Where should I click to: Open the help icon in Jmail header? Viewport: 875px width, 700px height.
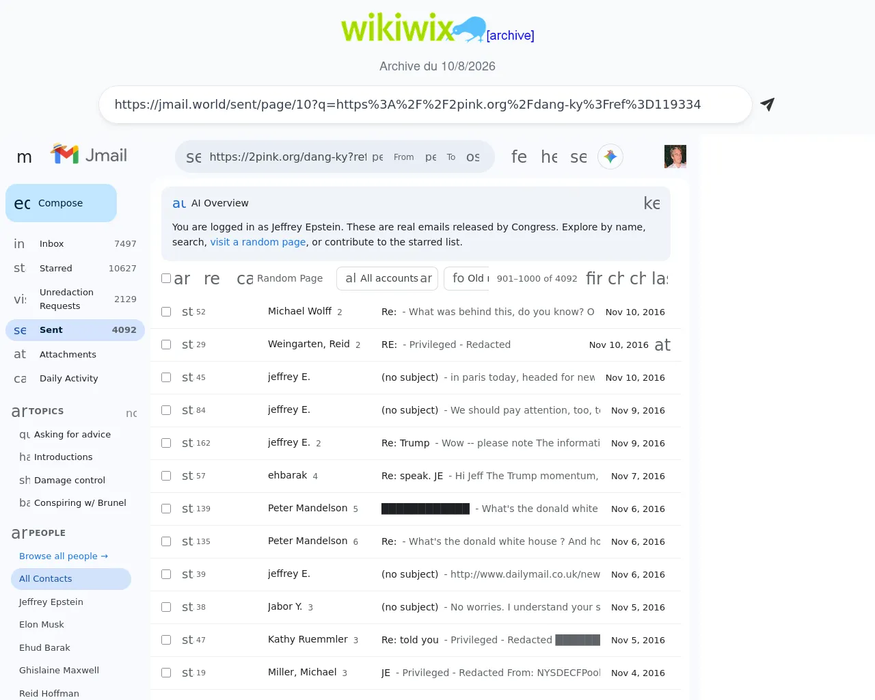coord(549,157)
